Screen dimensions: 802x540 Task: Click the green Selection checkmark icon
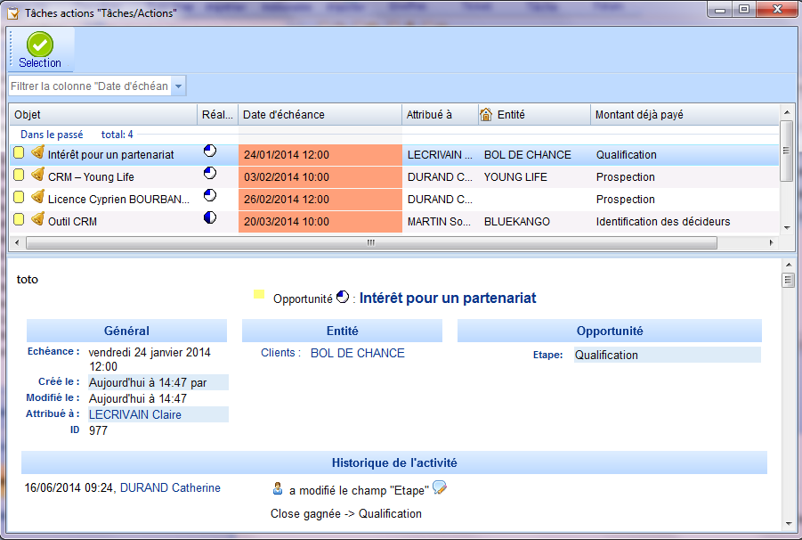coord(40,44)
